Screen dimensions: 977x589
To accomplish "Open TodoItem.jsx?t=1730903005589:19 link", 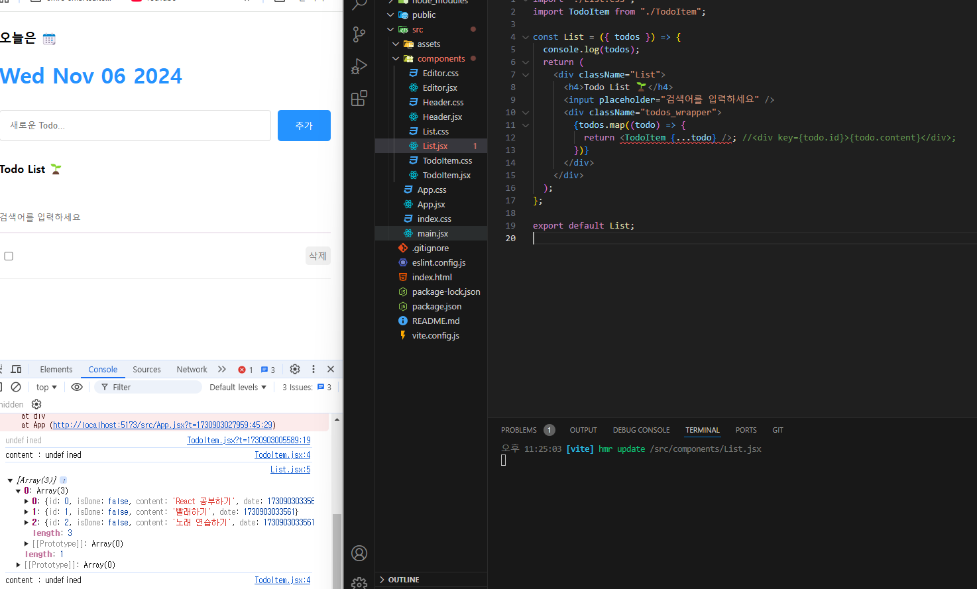I will [249, 440].
